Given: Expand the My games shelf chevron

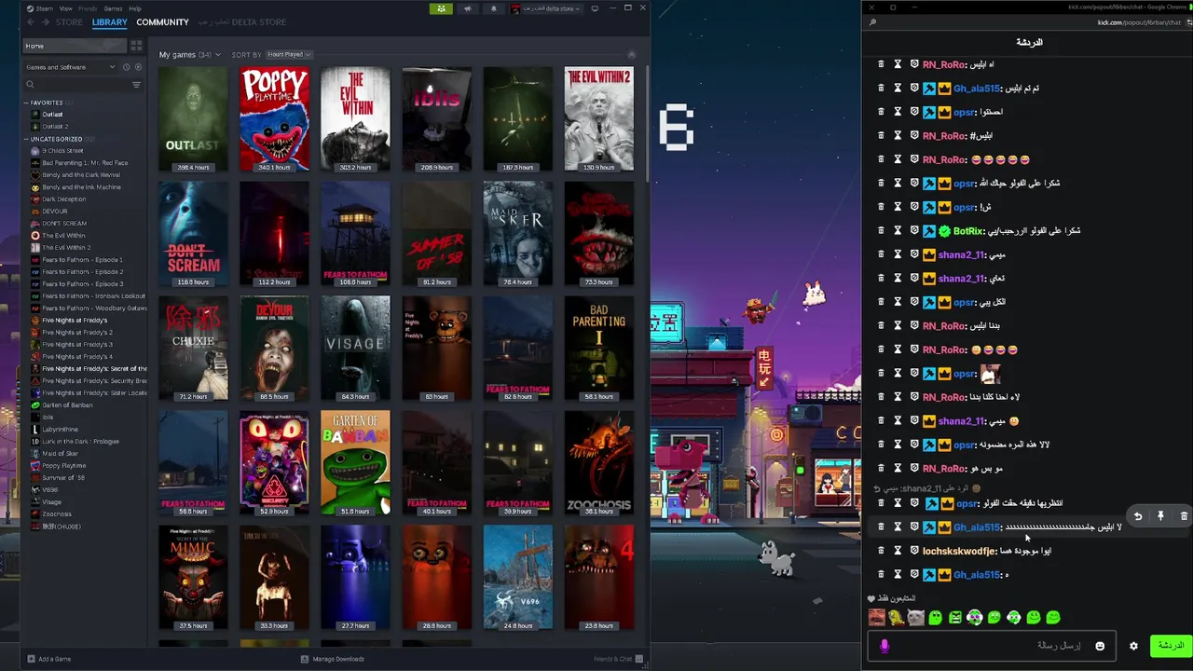Looking at the screenshot, I should point(217,55).
